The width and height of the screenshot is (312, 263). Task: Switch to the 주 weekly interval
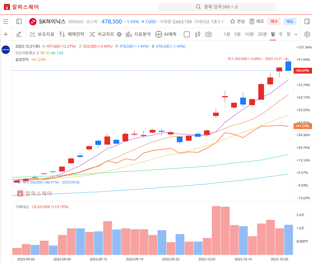(x=281, y=34)
